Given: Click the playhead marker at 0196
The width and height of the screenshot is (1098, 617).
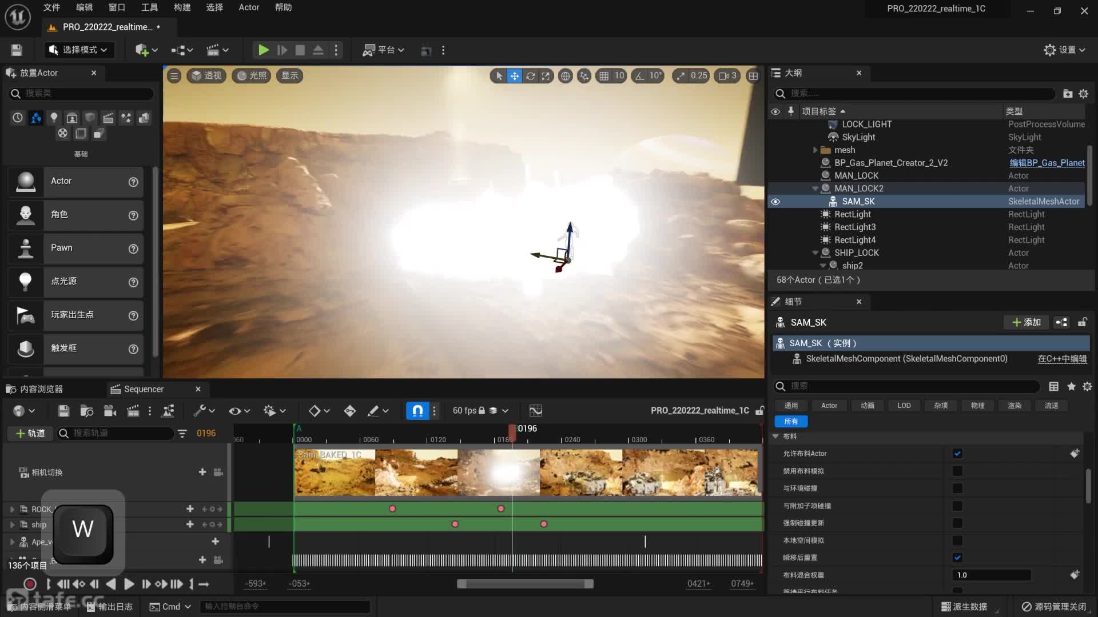Looking at the screenshot, I should [512, 432].
